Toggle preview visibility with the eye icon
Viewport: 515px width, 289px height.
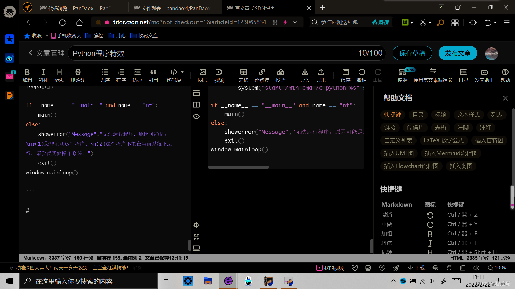(x=196, y=116)
